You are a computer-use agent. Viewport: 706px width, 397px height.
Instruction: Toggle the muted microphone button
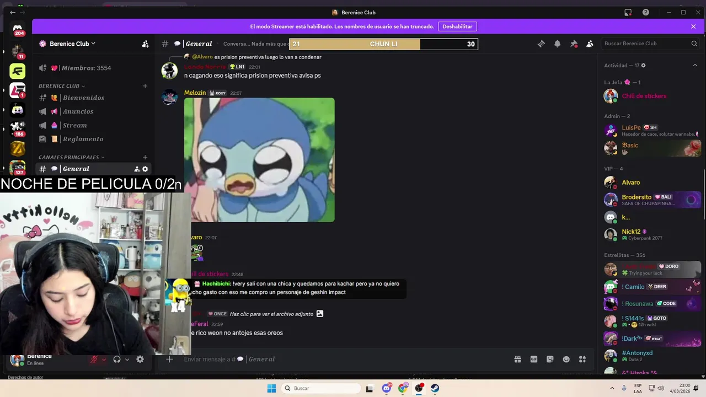pos(94,359)
